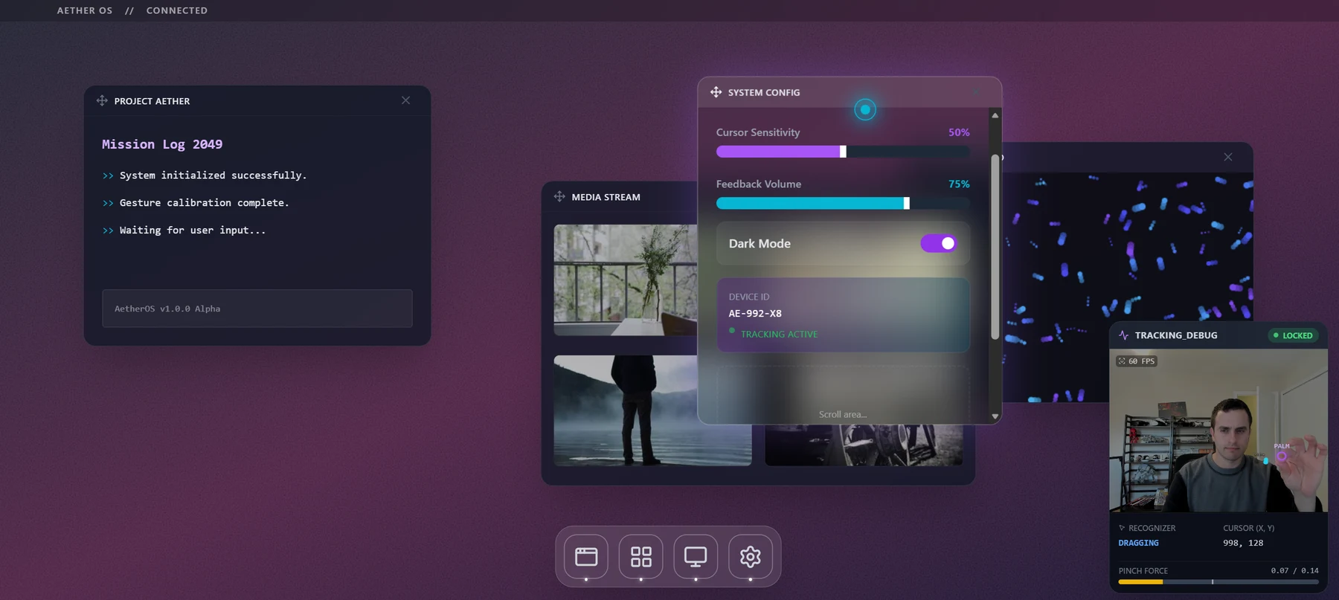Open the balcony plant thumbnail in Media Stream
Image resolution: width=1339 pixels, height=600 pixels.
coord(626,280)
